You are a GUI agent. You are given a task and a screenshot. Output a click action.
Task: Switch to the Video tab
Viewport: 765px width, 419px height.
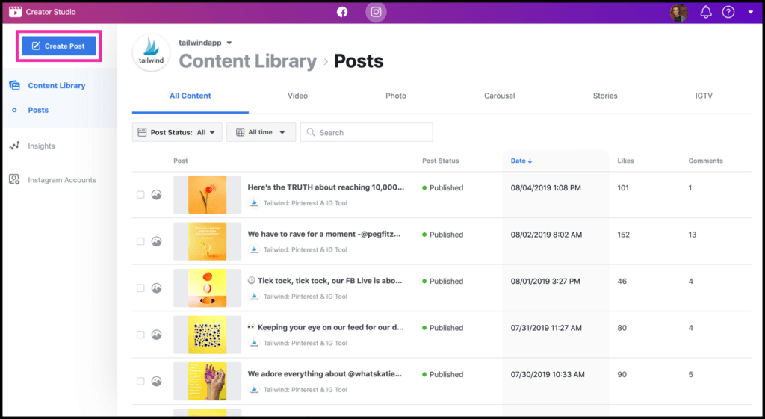coord(297,96)
